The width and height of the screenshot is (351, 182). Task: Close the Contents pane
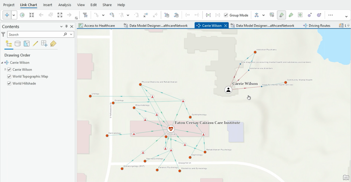(72, 26)
